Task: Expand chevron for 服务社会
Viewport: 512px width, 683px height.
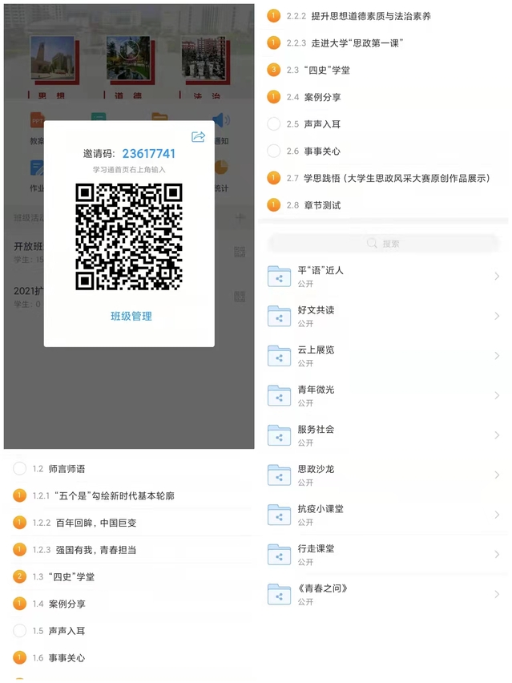Action: point(497,434)
